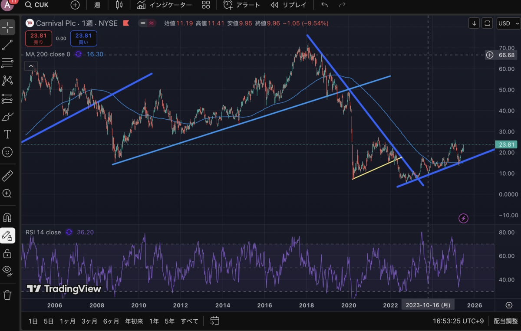
Task: Open the indicator templates grid icon
Action: 206,5
